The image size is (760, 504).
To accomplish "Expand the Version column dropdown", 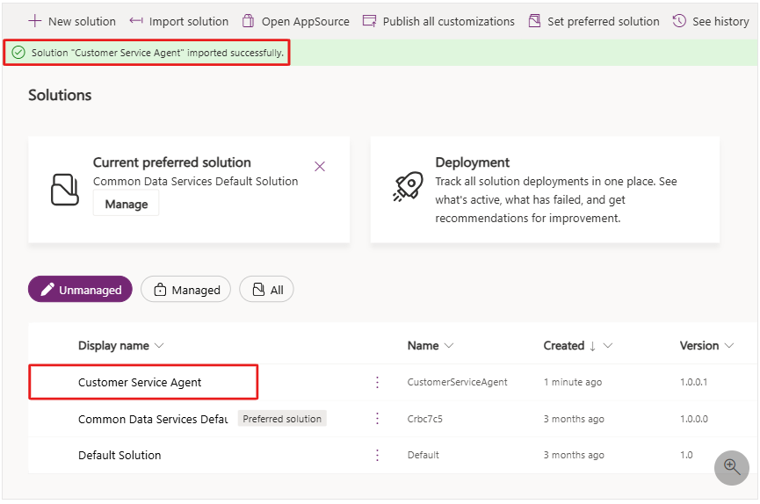I will [x=729, y=346].
